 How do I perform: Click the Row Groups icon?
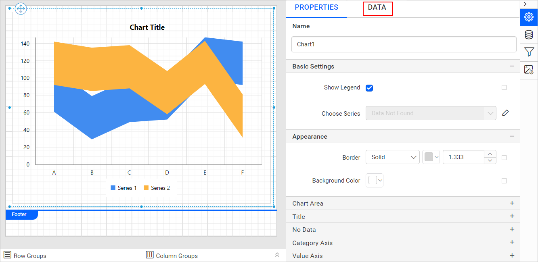tap(7, 255)
